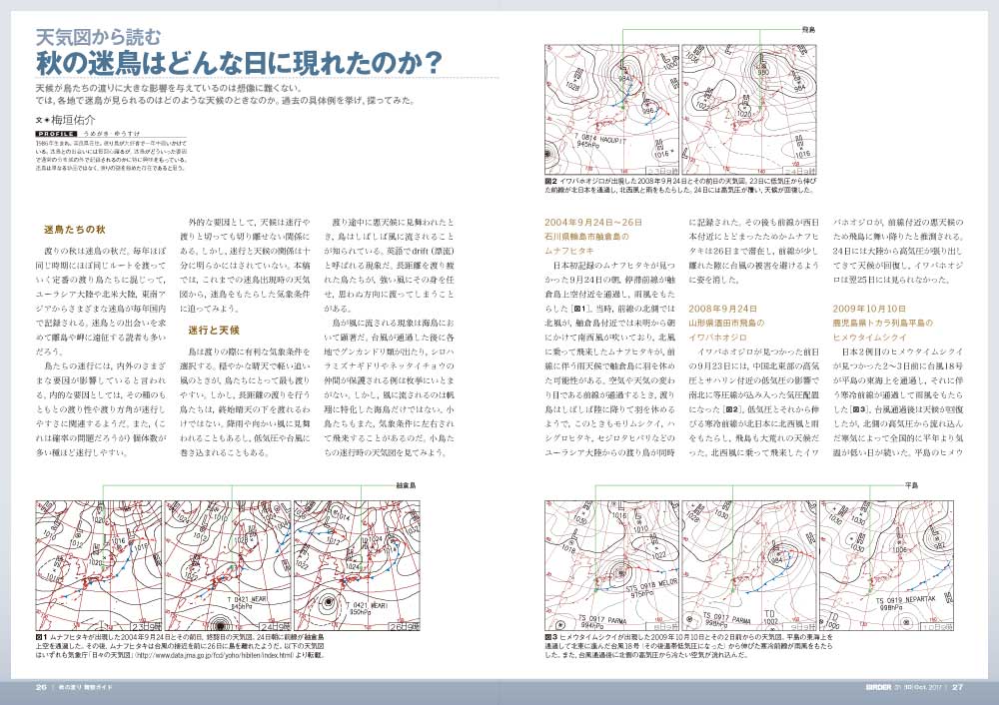Click the date heading "2004年9月24日～26日"
Image resolution: width=999 pixels, height=705 pixels.
[593, 223]
